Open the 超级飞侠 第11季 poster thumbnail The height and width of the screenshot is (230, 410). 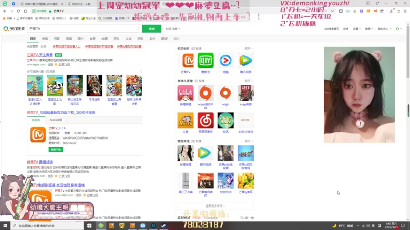coord(134,85)
